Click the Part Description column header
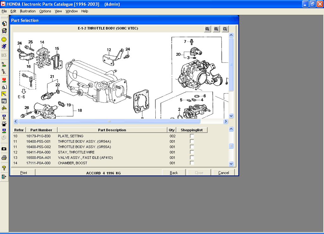324x234 pixels. coord(112,130)
